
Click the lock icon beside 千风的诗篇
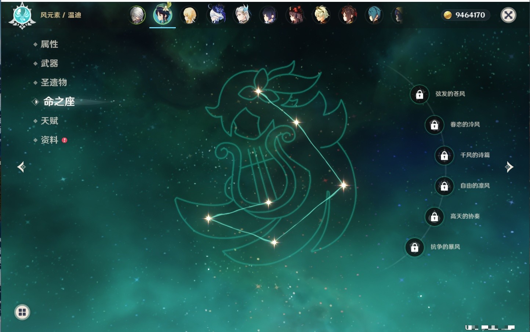click(x=444, y=156)
